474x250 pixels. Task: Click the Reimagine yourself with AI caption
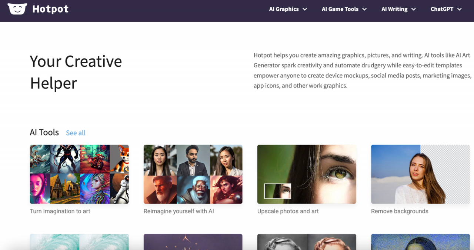[179, 211]
